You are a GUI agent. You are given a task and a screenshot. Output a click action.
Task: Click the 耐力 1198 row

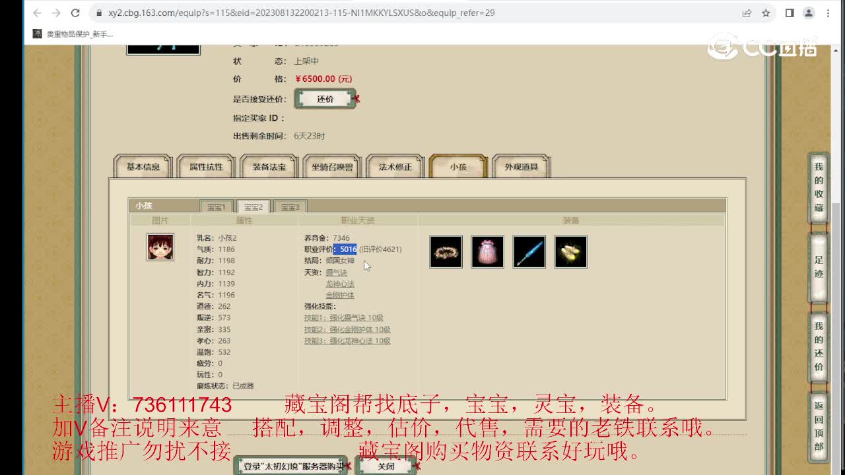tap(215, 261)
